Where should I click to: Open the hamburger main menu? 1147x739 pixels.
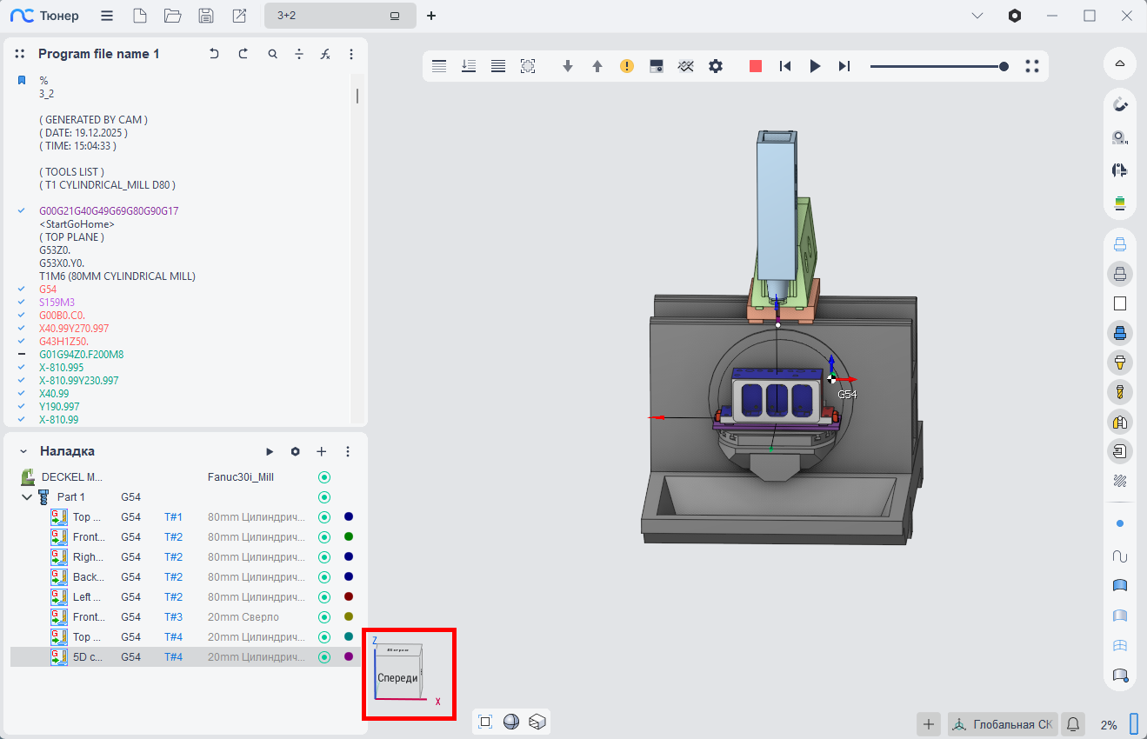(106, 16)
